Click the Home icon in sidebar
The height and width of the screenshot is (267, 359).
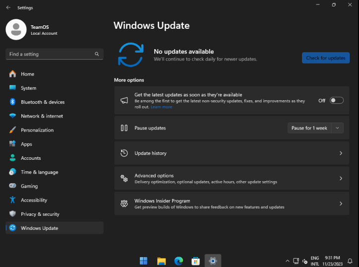[12, 74]
